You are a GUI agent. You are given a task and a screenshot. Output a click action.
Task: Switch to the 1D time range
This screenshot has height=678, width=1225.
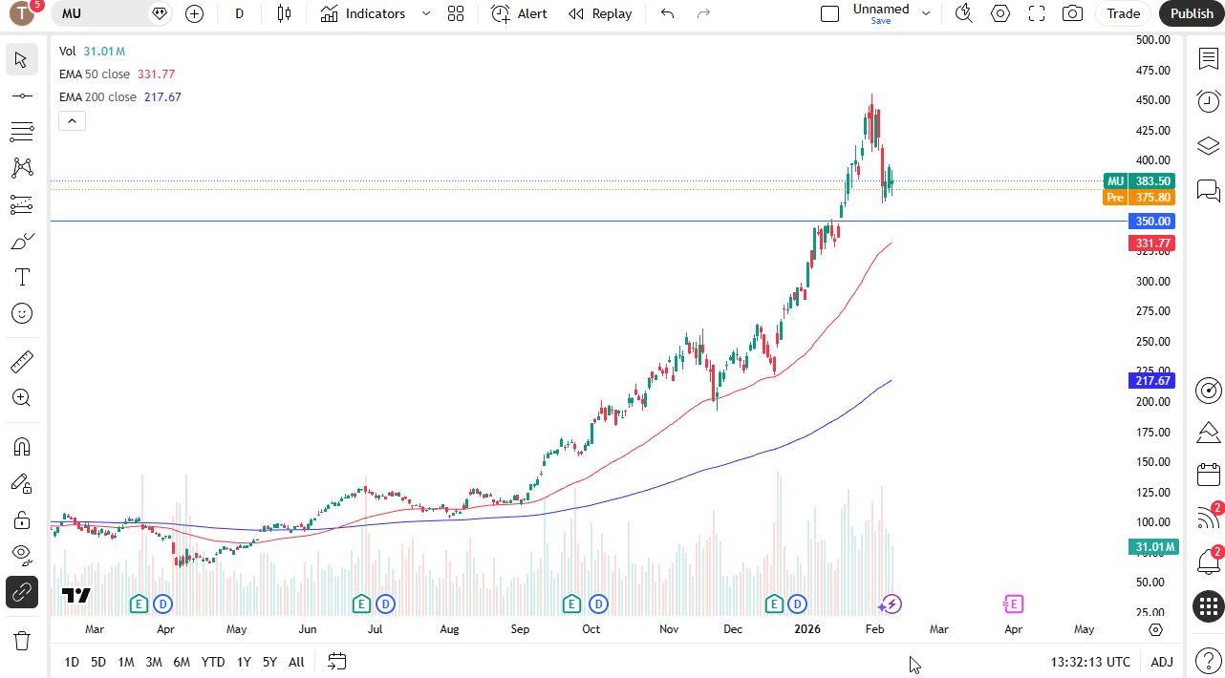[72, 662]
